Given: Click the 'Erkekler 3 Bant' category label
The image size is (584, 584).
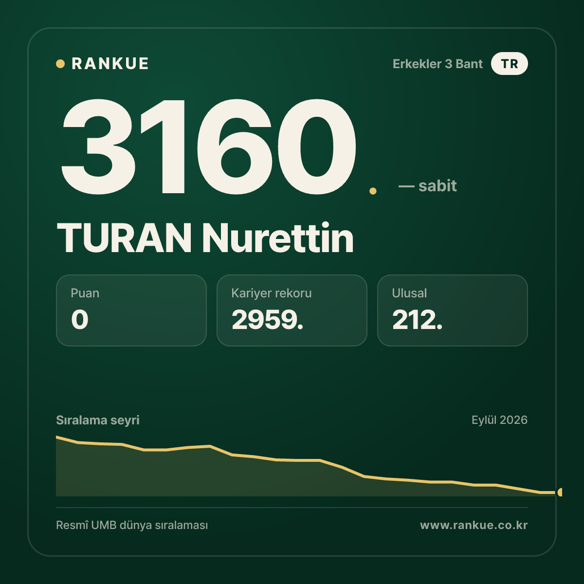Looking at the screenshot, I should pyautogui.click(x=438, y=64).
